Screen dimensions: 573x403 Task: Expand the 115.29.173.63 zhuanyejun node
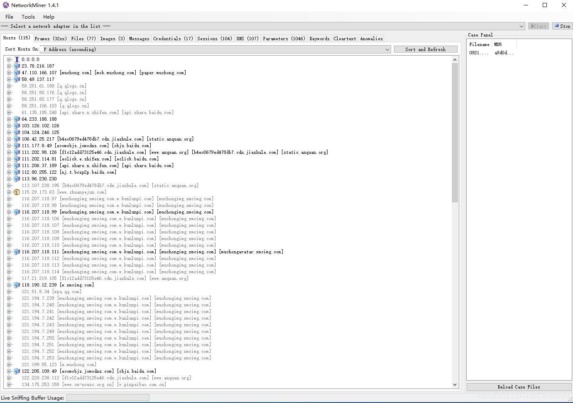click(x=9, y=192)
